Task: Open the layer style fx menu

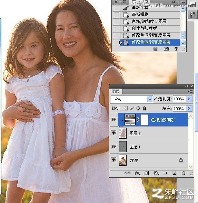Action: coord(137,173)
